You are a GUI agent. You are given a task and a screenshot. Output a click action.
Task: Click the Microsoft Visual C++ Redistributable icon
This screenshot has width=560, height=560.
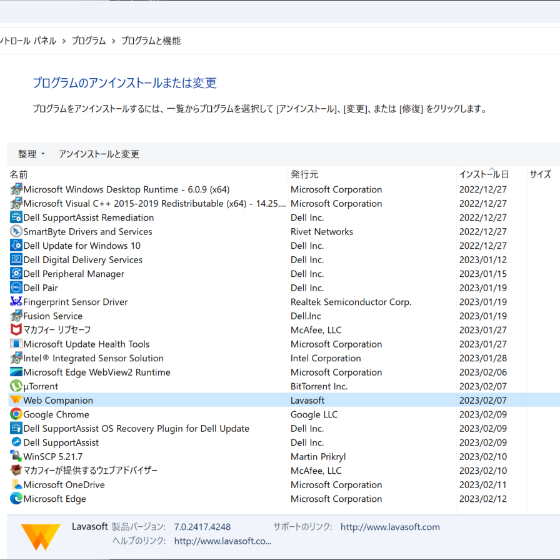click(x=16, y=203)
